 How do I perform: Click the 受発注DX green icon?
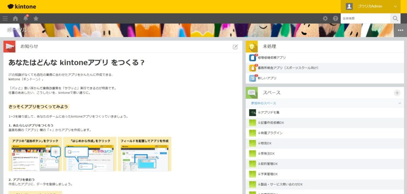[x=252, y=153]
